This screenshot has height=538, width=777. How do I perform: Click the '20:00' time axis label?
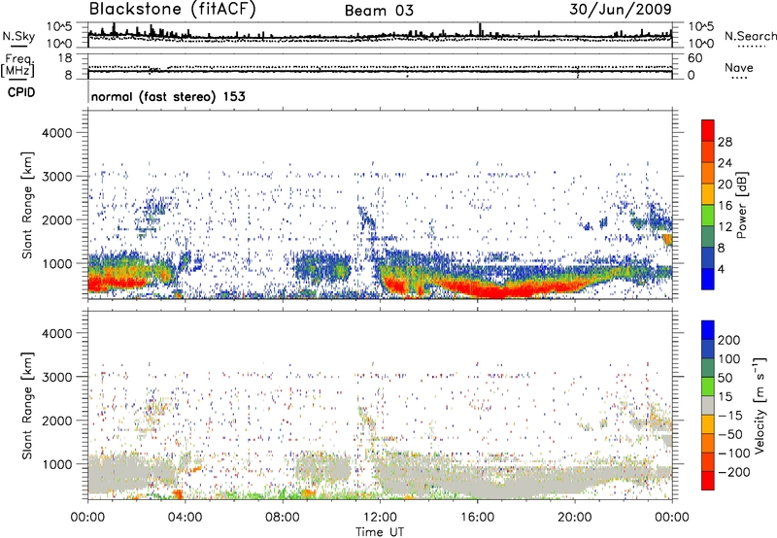(x=574, y=518)
